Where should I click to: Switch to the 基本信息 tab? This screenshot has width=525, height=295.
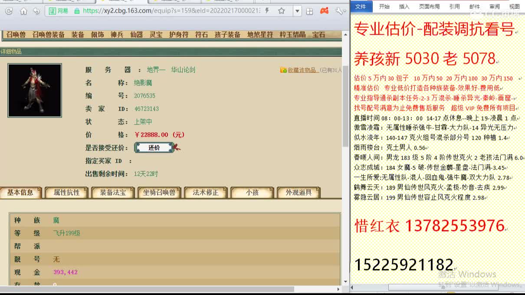[20, 193]
